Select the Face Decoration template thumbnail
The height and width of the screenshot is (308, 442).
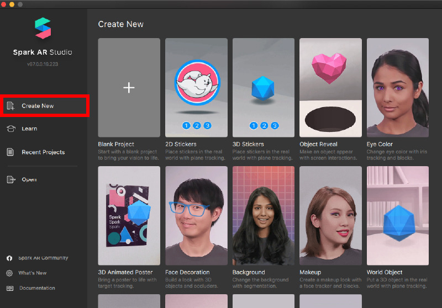[x=196, y=216]
